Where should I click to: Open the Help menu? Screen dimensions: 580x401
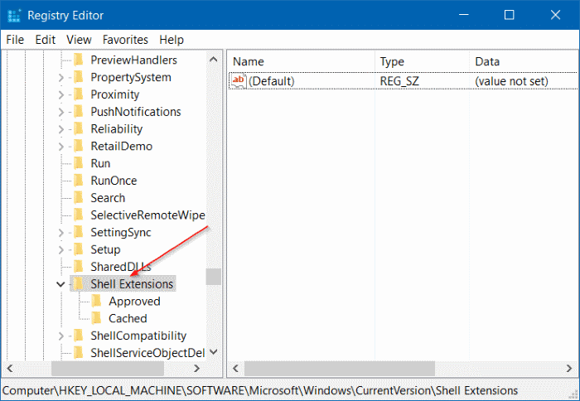(172, 40)
